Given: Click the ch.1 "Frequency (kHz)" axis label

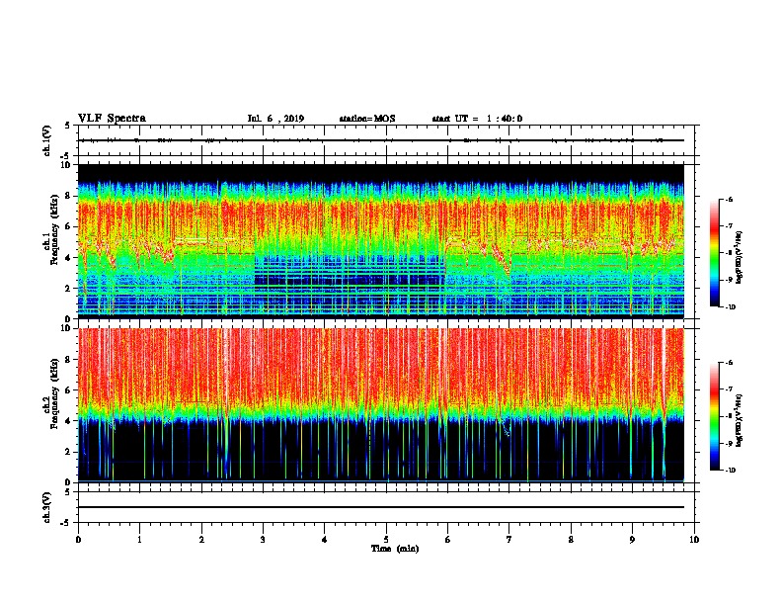Looking at the screenshot, I should (54, 228).
